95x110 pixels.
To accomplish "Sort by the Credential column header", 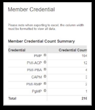I will click(17, 50).
